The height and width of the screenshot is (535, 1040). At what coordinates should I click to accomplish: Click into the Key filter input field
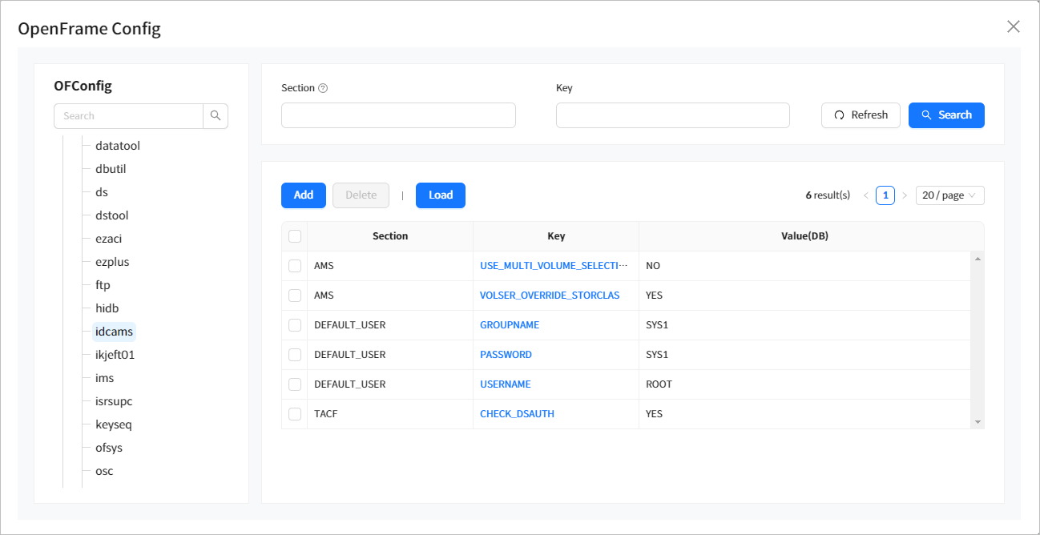[672, 115]
